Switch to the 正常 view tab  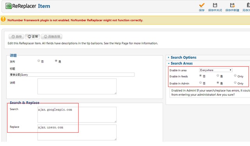click(x=33, y=36)
